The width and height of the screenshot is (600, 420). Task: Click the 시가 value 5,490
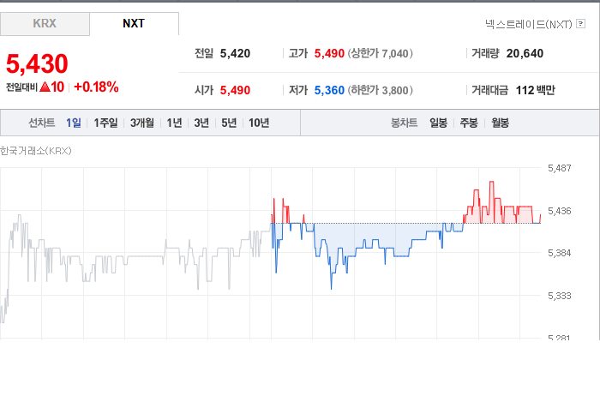(235, 90)
